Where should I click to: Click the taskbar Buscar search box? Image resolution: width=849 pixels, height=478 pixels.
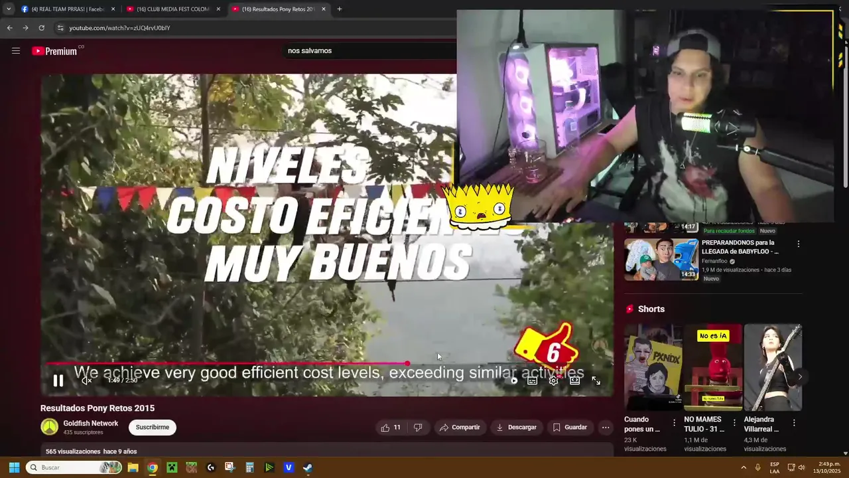coord(74,467)
